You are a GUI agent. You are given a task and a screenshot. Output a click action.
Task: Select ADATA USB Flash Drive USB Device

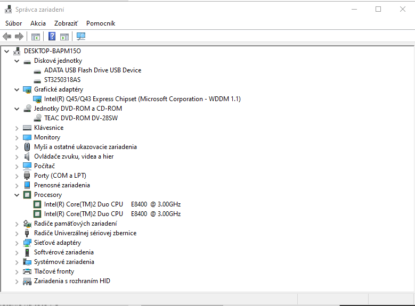pyautogui.click(x=93, y=70)
